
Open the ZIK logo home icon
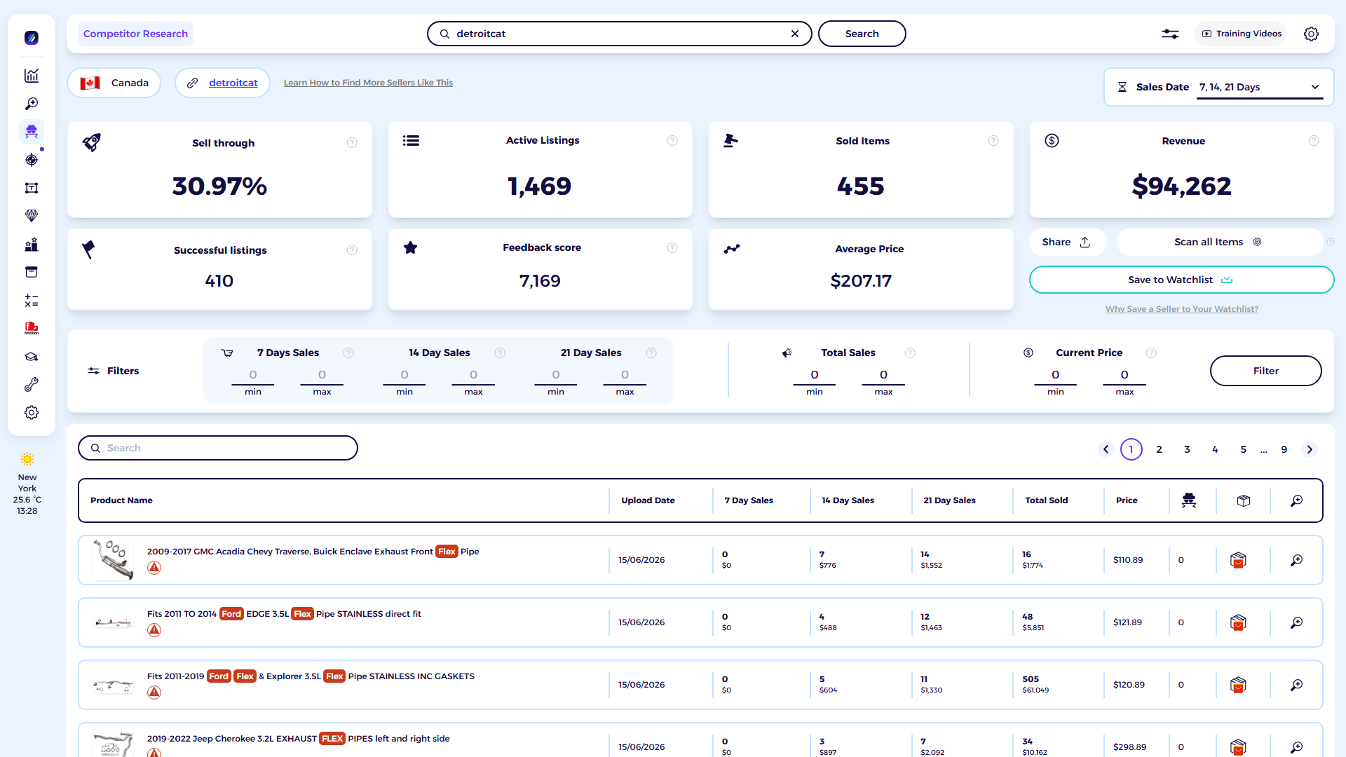(32, 38)
